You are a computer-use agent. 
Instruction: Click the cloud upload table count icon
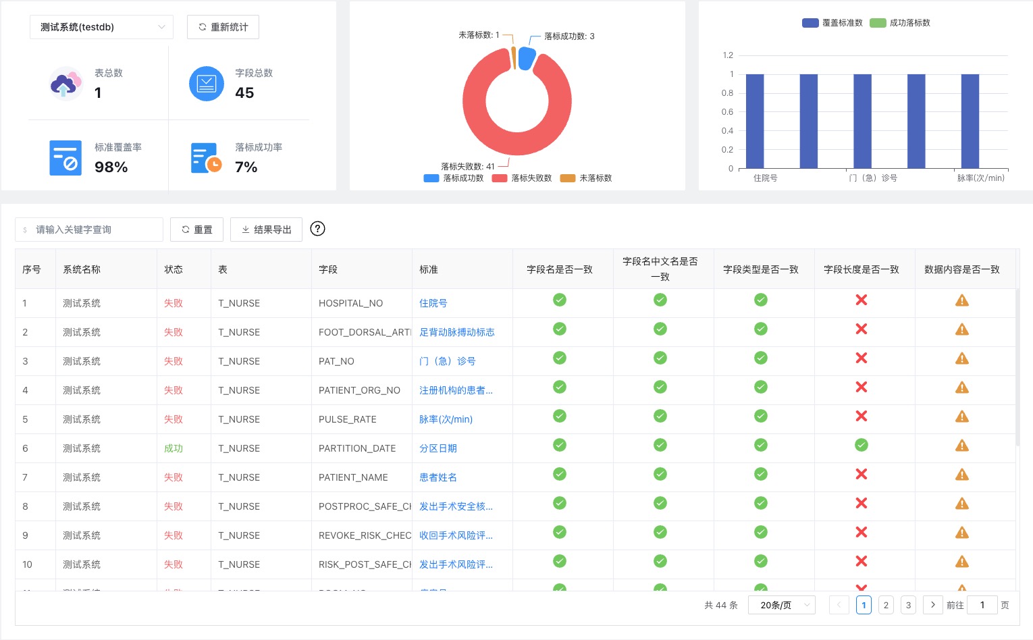(65, 84)
